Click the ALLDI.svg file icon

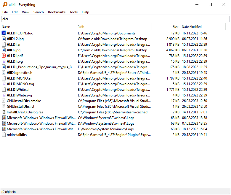pyautogui.click(x=4, y=61)
